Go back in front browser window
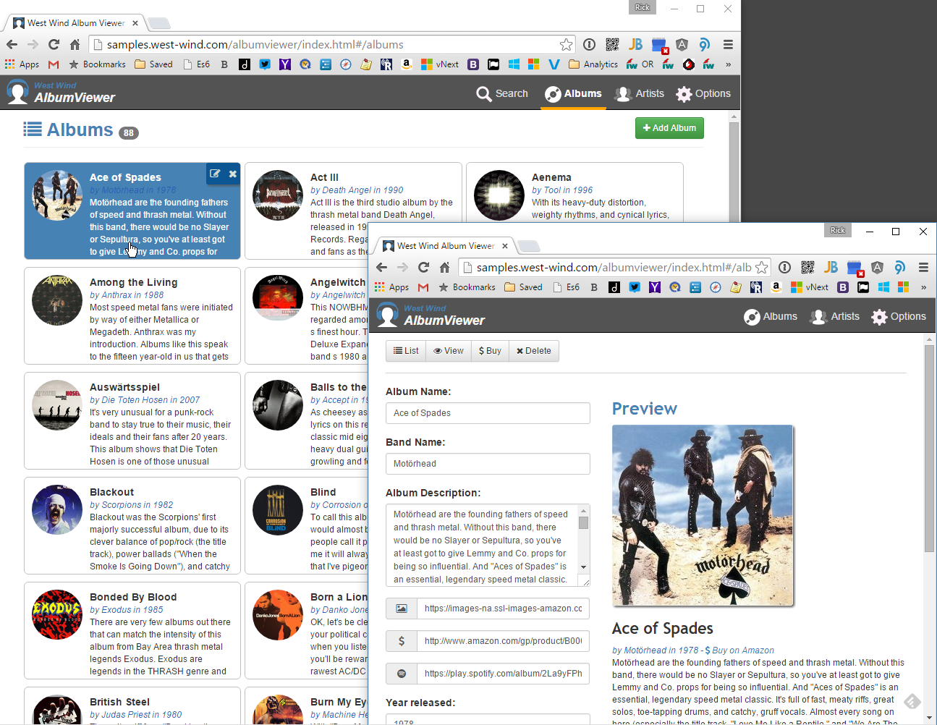937x725 pixels. click(381, 268)
